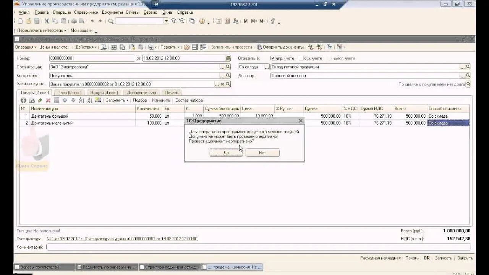This screenshot has height=275, width=489.
Task: Switch to the Услуги (0 поз.) tab
Action: coord(104,92)
